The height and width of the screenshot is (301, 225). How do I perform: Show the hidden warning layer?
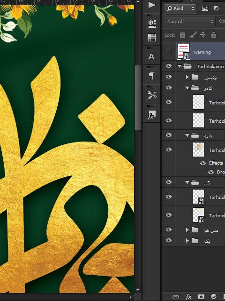click(x=169, y=51)
